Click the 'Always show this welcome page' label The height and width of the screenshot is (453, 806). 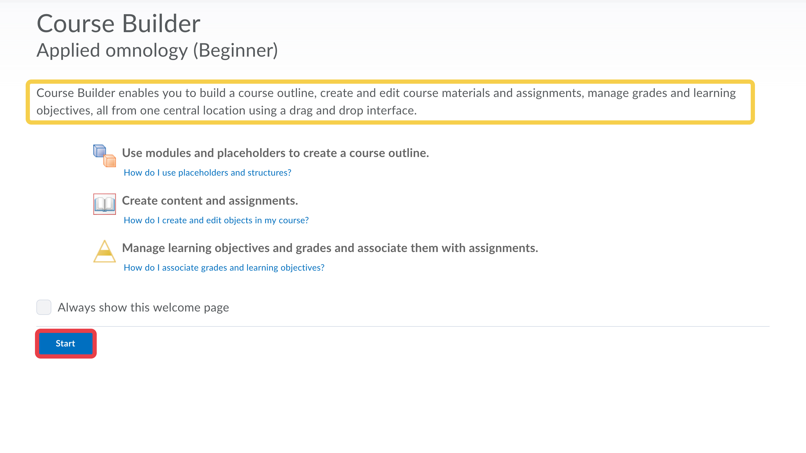(143, 308)
